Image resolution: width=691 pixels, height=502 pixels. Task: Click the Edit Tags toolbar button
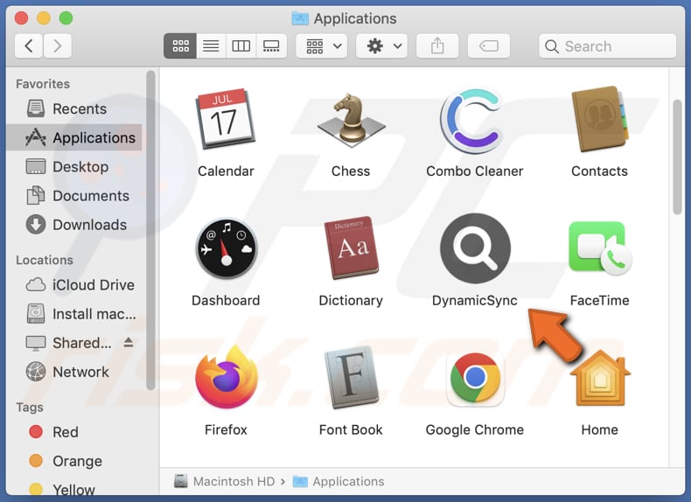pos(489,45)
